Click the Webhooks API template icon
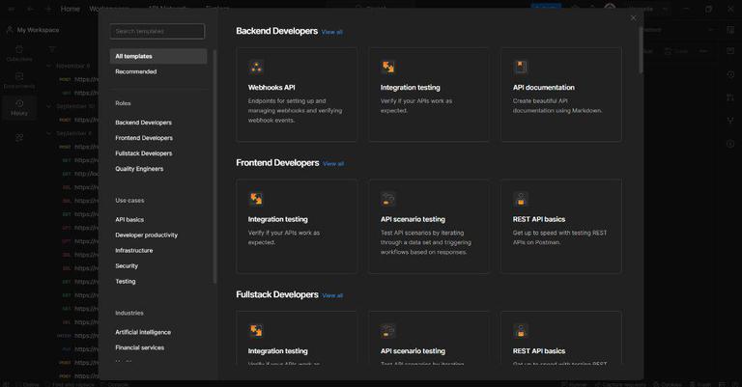The height and width of the screenshot is (387, 742). [x=256, y=68]
